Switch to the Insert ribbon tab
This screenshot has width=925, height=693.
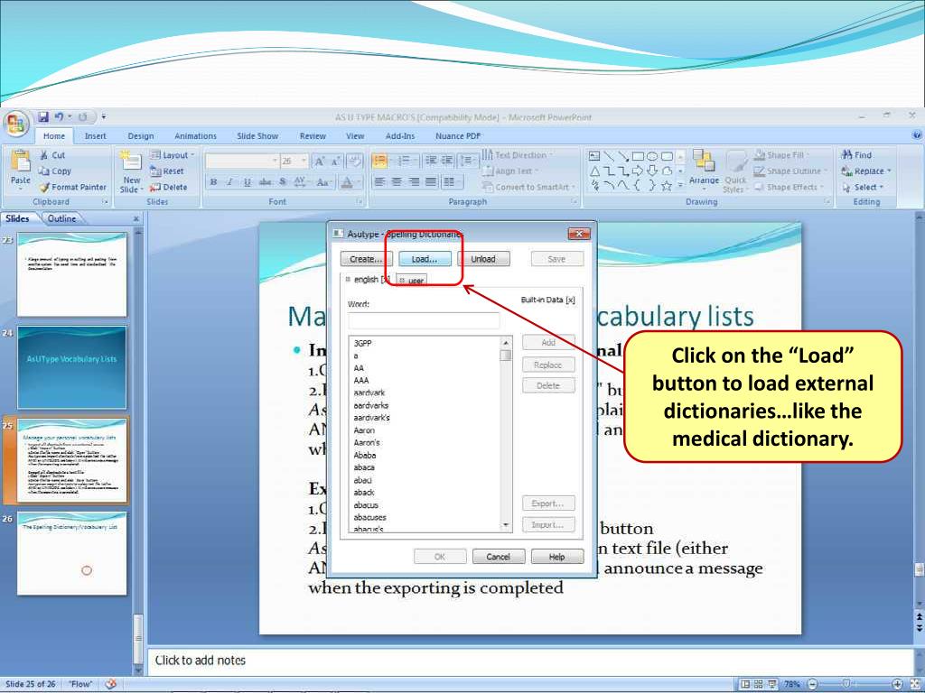tap(95, 136)
